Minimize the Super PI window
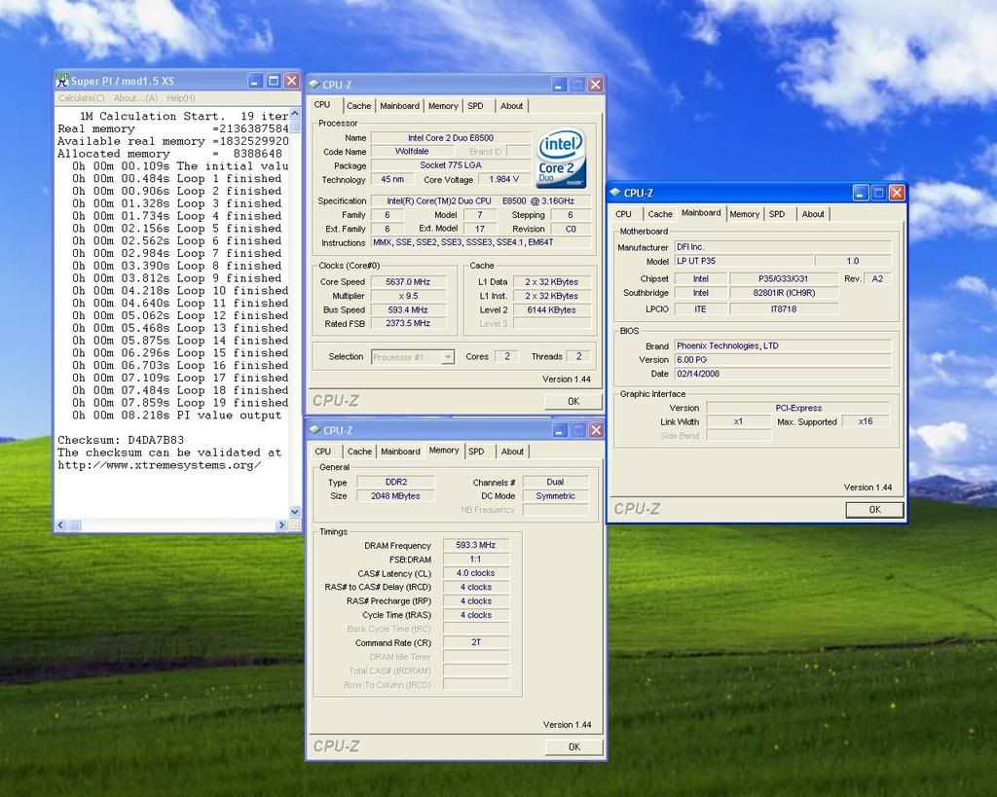 tap(256, 81)
